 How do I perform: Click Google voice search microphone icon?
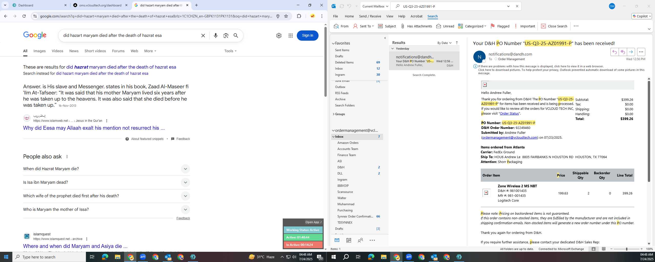pos(215,36)
